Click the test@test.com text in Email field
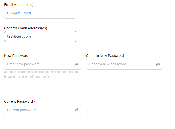This screenshot has height=129, width=175. pyautogui.click(x=19, y=13)
